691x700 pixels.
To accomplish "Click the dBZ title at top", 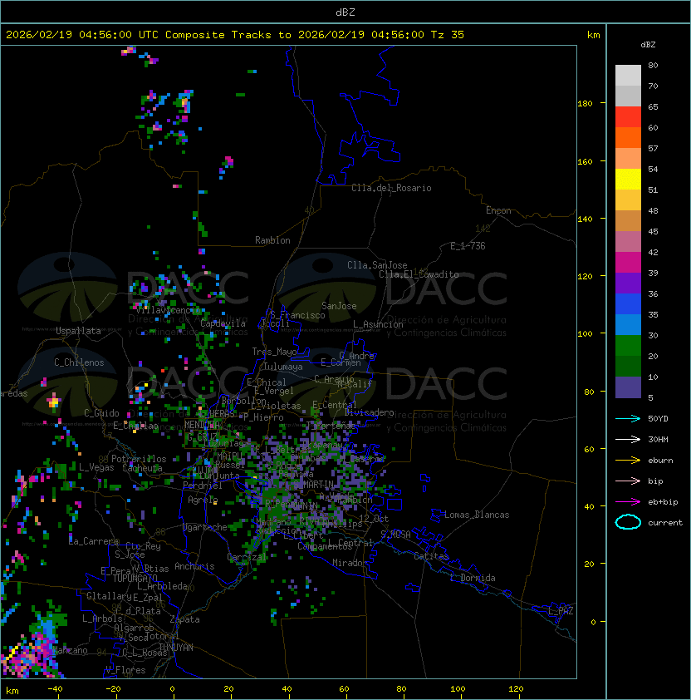I will 345,12.
